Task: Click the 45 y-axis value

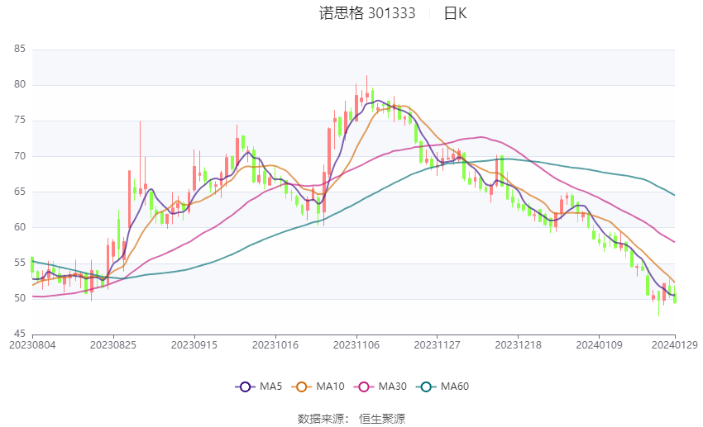Action: tap(20, 334)
